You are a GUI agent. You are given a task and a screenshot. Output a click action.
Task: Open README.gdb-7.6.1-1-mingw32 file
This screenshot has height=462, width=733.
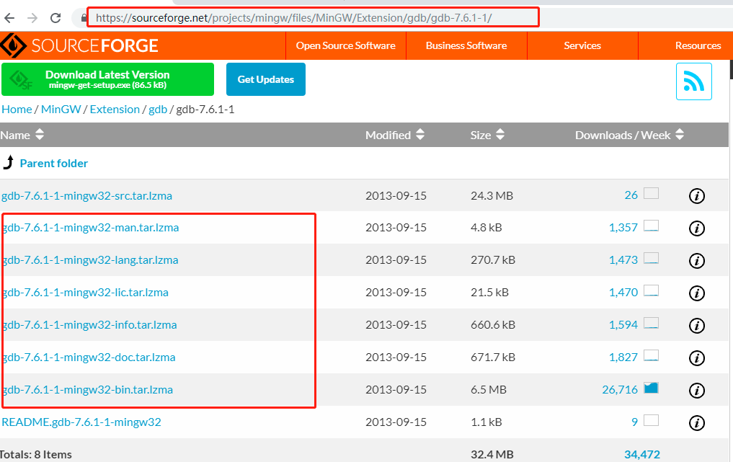81,422
